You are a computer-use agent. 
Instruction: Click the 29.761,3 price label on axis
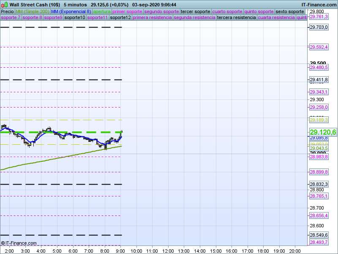pos(319,17)
